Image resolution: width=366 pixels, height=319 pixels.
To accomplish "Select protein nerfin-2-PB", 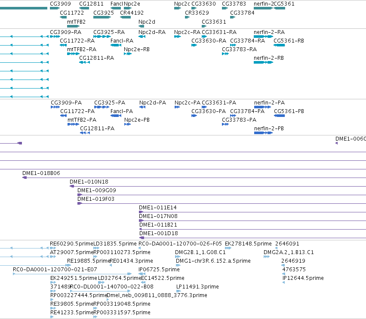I will tap(263, 133).
